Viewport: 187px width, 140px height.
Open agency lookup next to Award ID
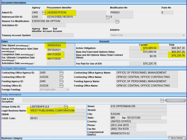point(44,13)
